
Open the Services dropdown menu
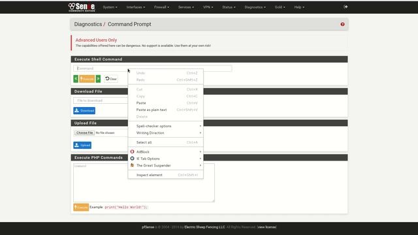(185, 7)
